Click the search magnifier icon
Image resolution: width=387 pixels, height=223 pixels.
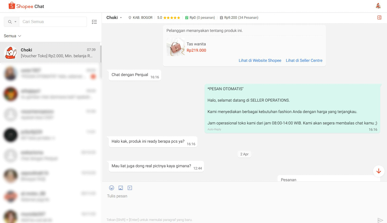(10, 22)
